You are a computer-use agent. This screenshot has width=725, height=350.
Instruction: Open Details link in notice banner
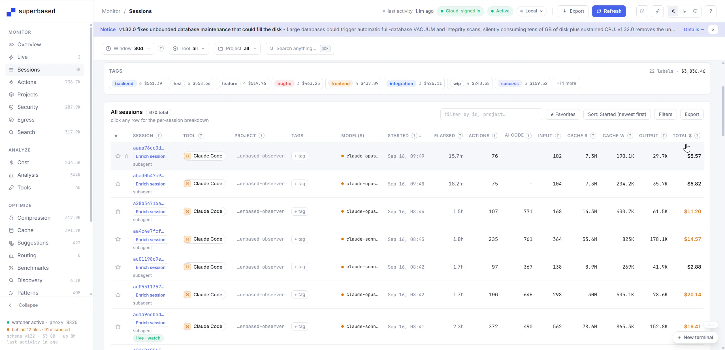point(694,29)
